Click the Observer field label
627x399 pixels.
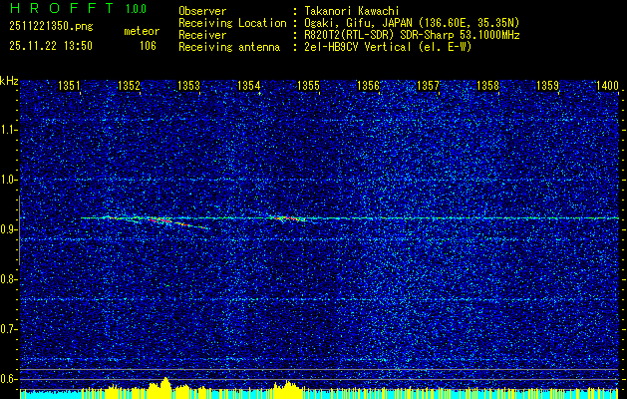[202, 12]
